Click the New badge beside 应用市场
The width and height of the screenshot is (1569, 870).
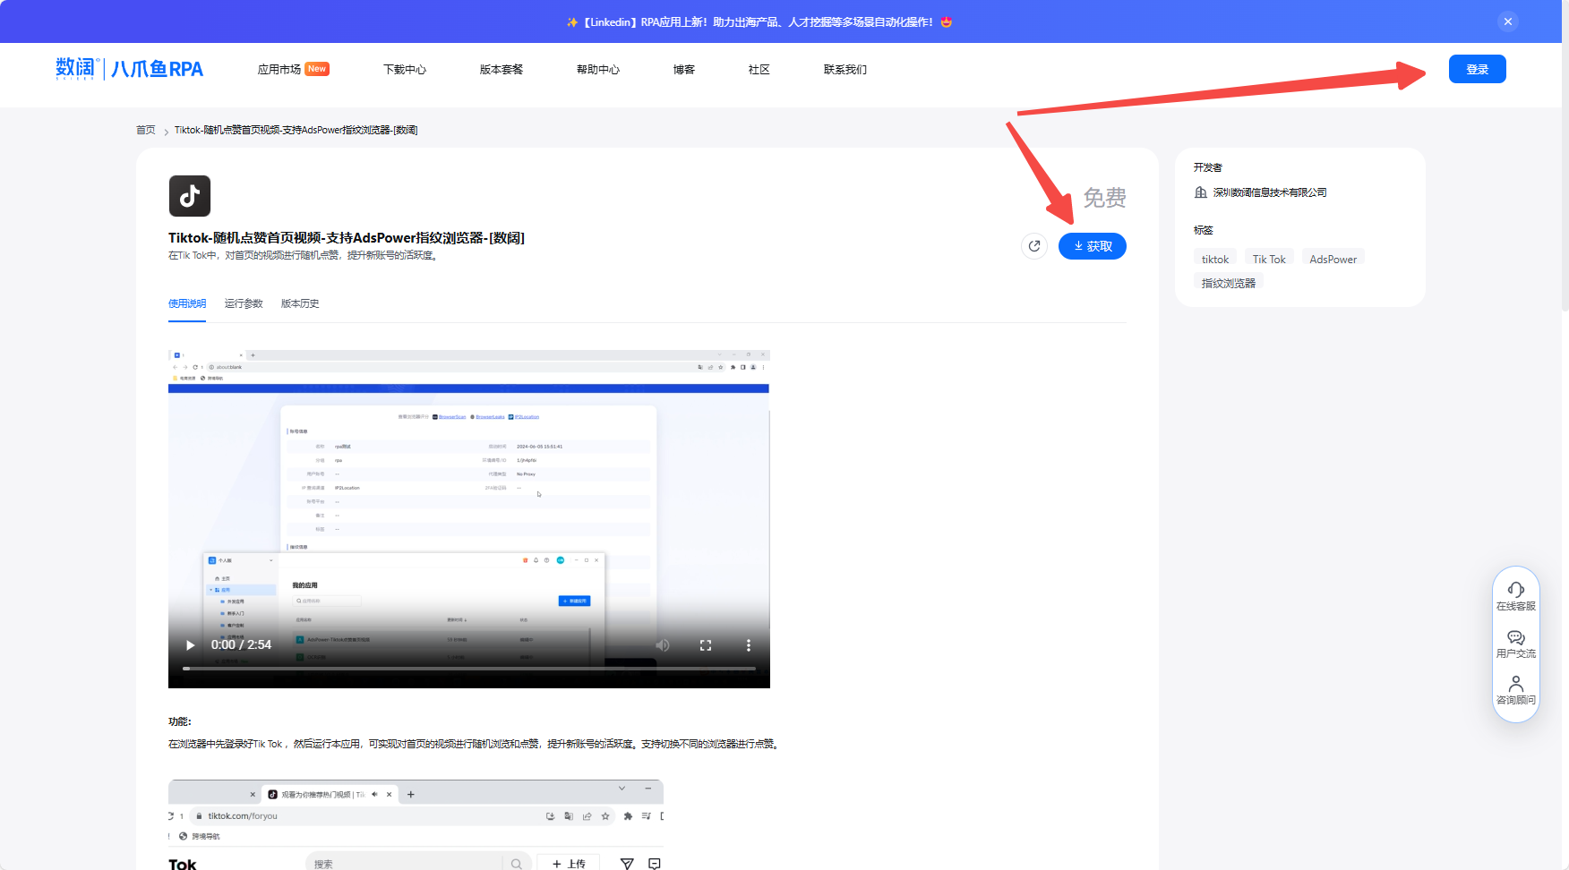pos(317,69)
